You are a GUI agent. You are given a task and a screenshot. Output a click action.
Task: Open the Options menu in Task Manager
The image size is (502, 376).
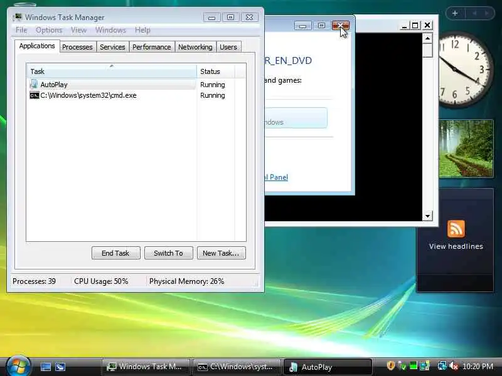[x=49, y=30]
